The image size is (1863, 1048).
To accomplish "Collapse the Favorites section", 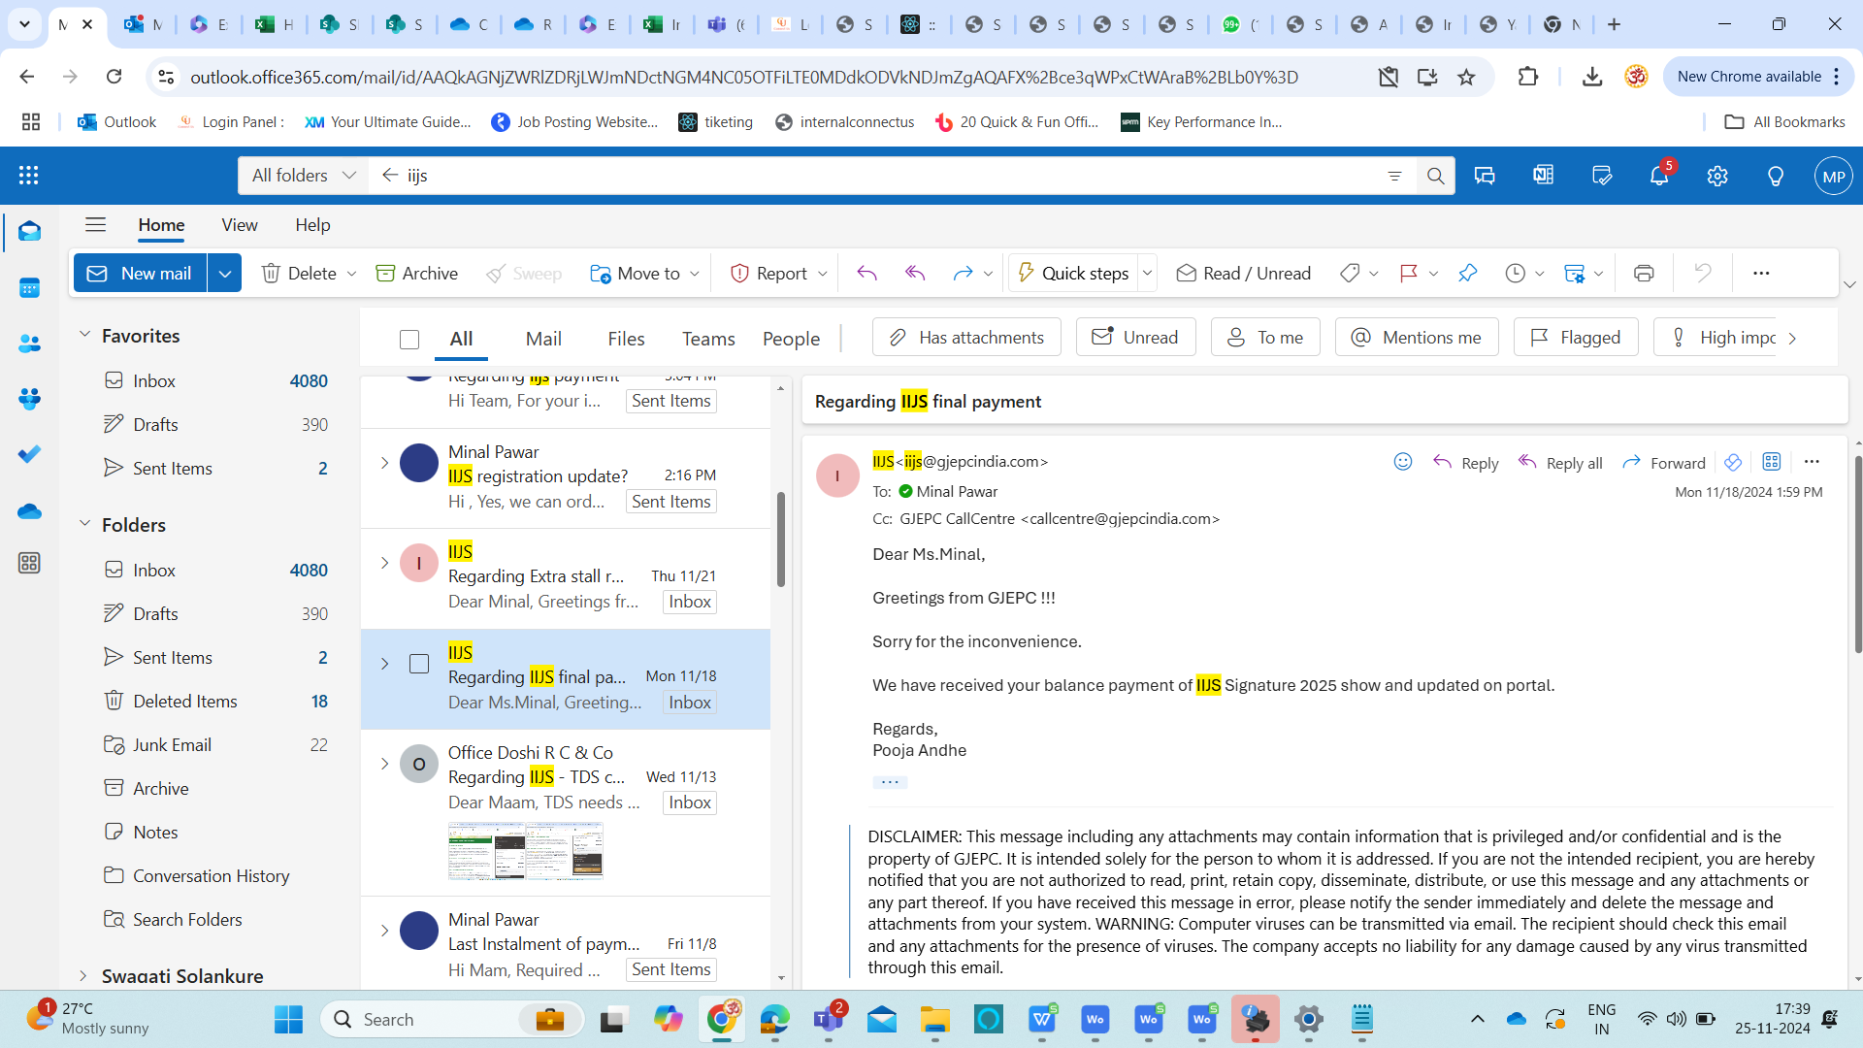I will (84, 335).
